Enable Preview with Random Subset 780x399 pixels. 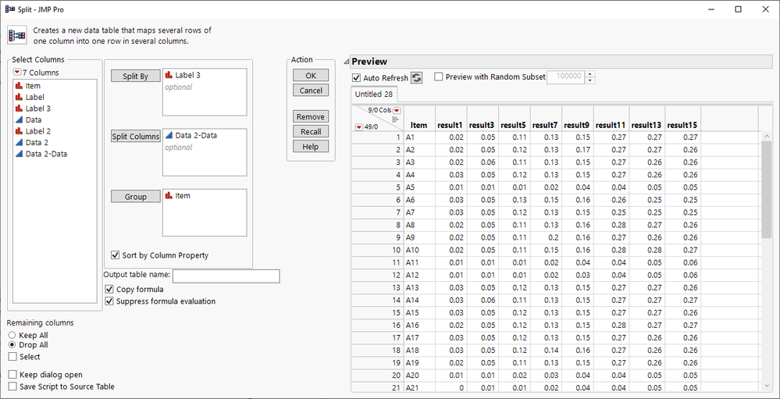point(438,77)
